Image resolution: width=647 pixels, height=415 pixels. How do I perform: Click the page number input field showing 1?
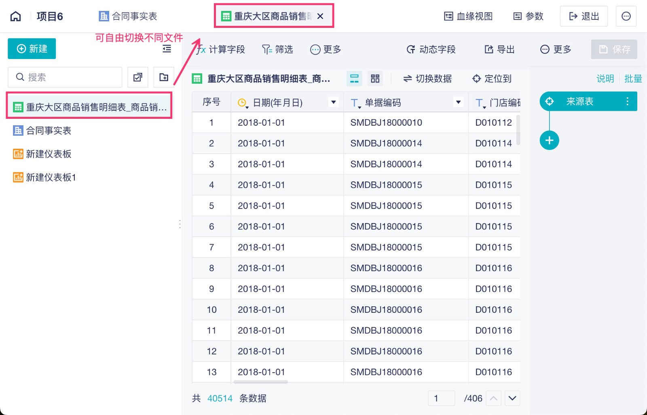click(x=441, y=398)
